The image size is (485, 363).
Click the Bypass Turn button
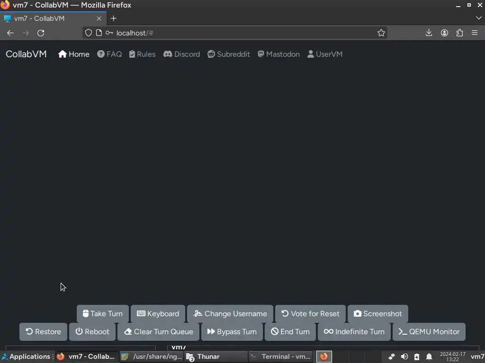[232, 331]
